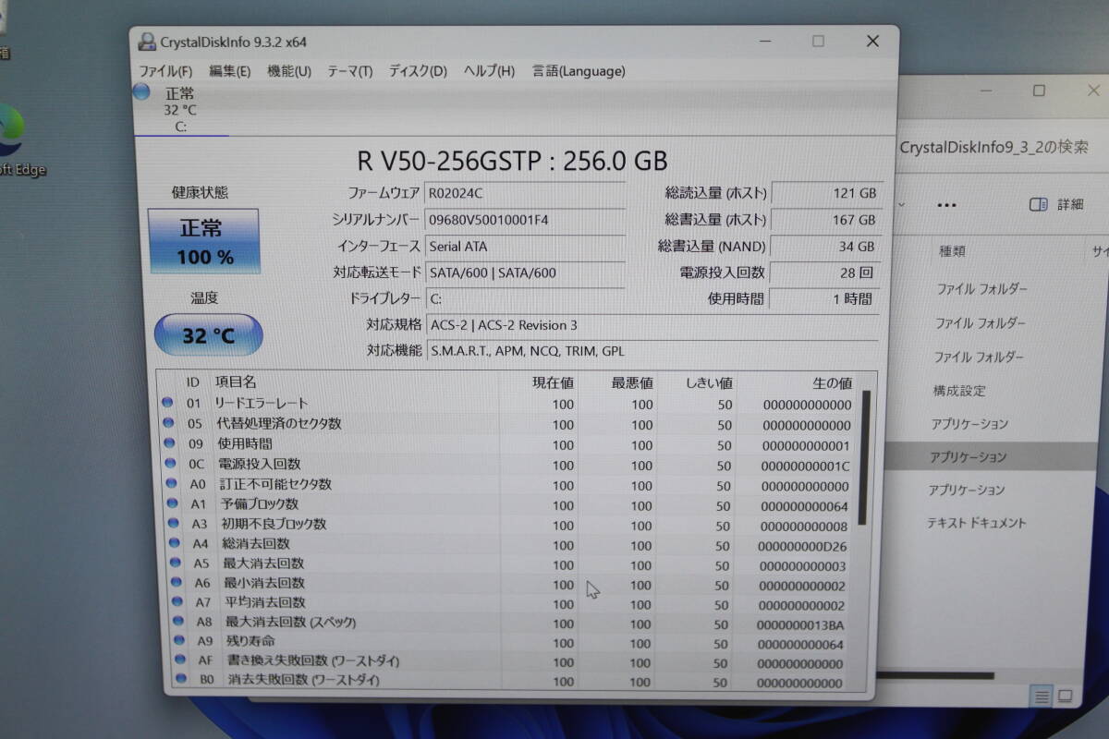
Task: Click the 32°C temperature indicator
Action: click(208, 335)
